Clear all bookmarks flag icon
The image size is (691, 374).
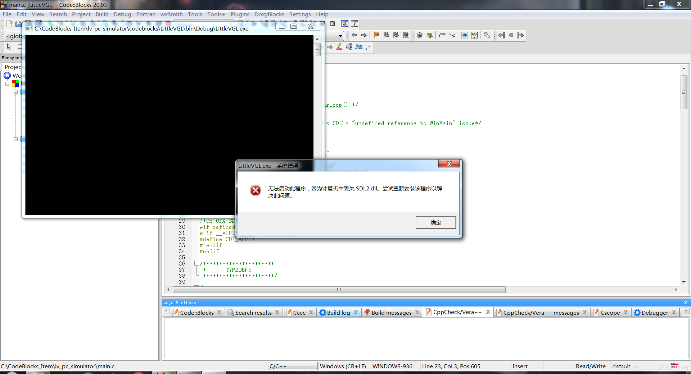click(406, 35)
